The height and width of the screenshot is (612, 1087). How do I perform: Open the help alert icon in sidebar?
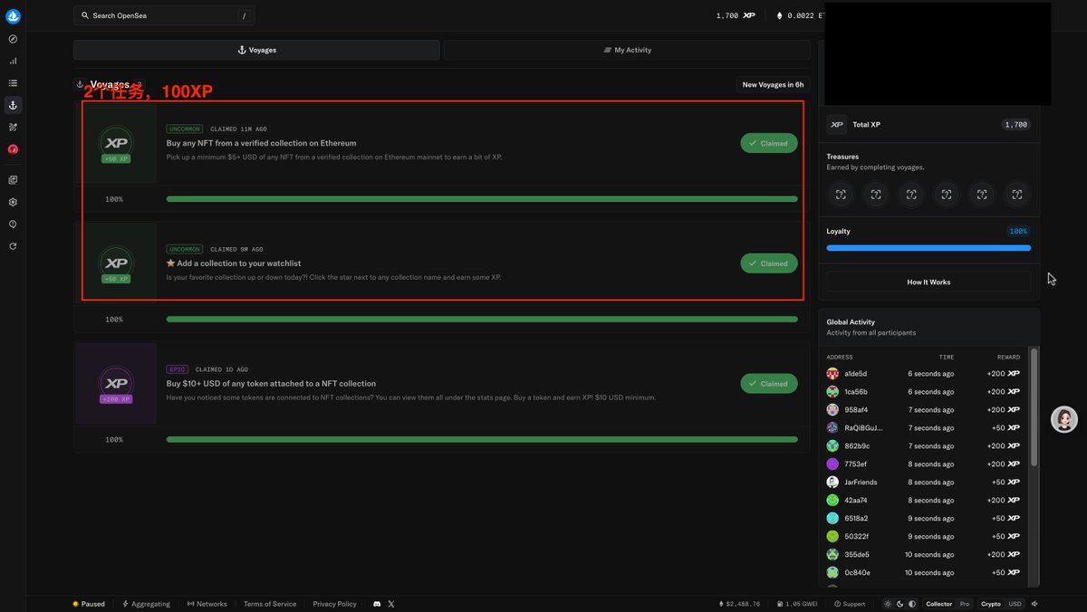click(x=13, y=224)
